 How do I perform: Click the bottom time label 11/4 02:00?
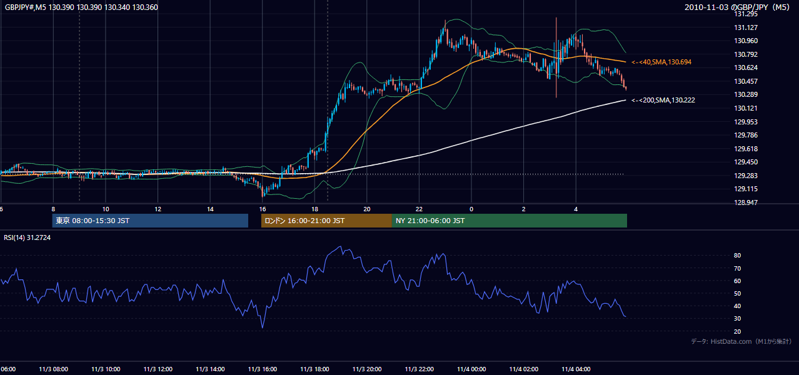coord(524,369)
